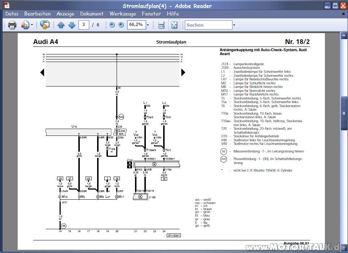Click the vertical scrollbar thumb
The image size is (348, 253).
click(344, 113)
